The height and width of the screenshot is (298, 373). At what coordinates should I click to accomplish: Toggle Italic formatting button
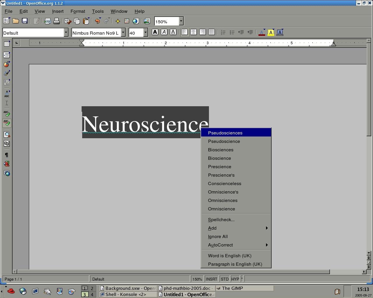pos(164,32)
